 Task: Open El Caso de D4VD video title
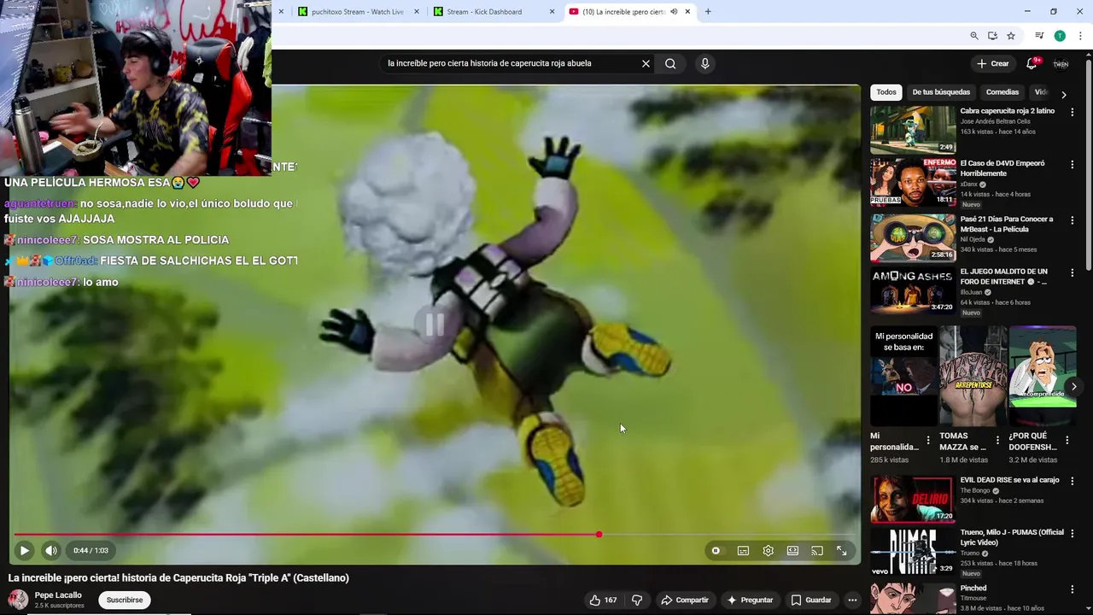[x=1002, y=168]
